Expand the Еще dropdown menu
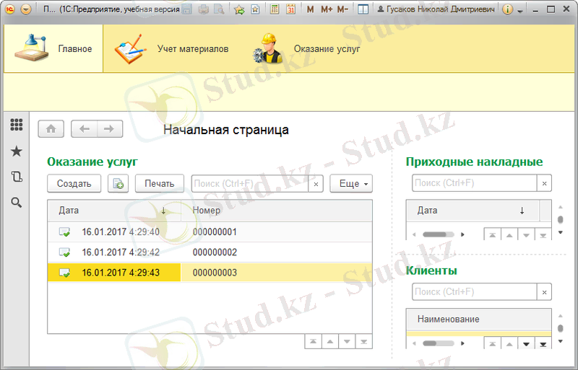This screenshot has height=370, width=578. pos(351,184)
